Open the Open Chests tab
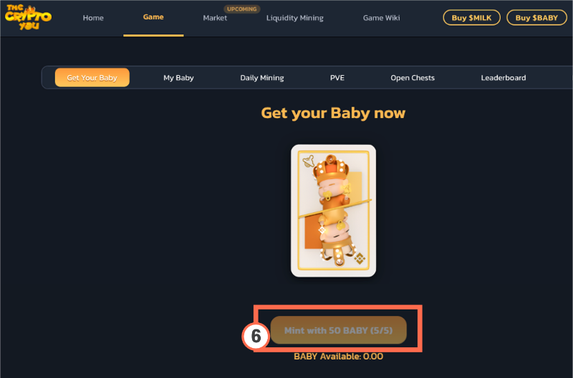Viewport: 573px width, 378px height. (413, 78)
